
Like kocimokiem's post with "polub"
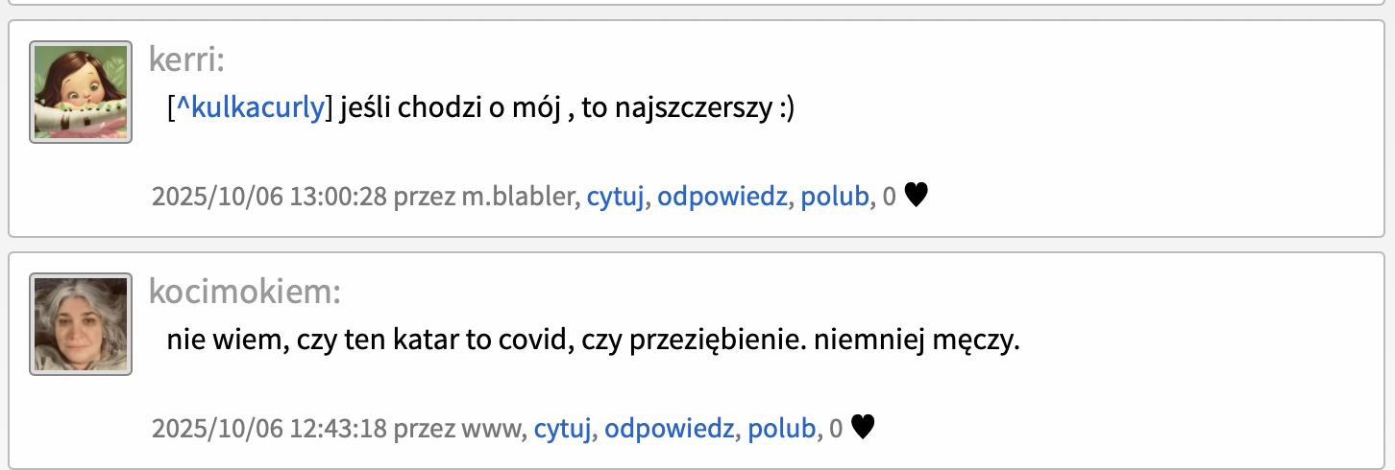click(x=781, y=429)
